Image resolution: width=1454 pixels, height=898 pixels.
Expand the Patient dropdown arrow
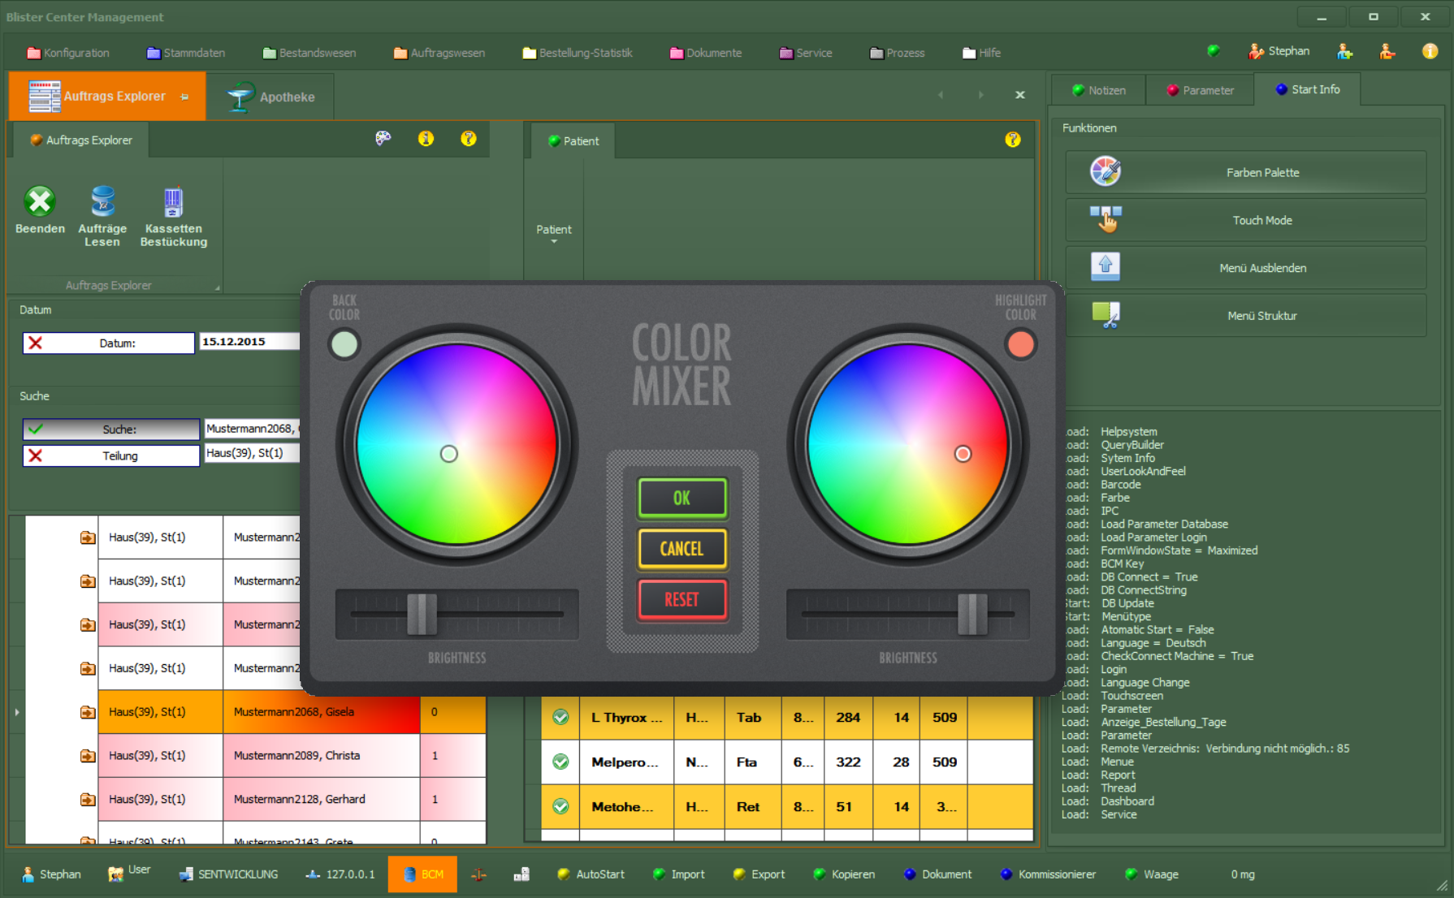[x=554, y=242]
